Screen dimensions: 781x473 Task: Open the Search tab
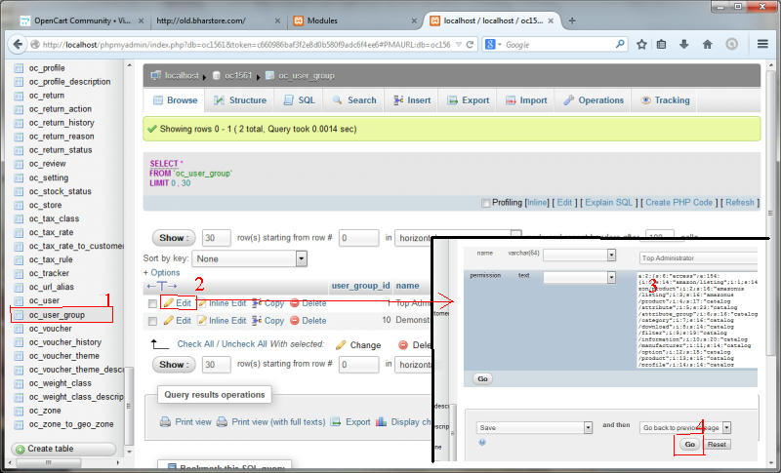(x=354, y=100)
